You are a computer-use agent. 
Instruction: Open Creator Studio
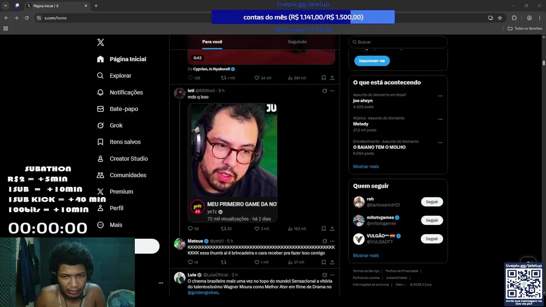click(x=122, y=159)
